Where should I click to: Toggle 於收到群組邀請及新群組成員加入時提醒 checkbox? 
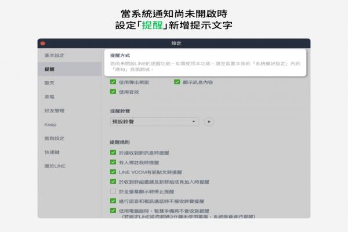click(x=113, y=182)
